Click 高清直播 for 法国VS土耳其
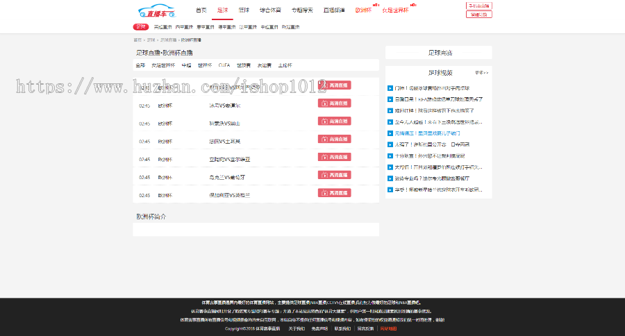This screenshot has height=336, width=625. [335, 139]
